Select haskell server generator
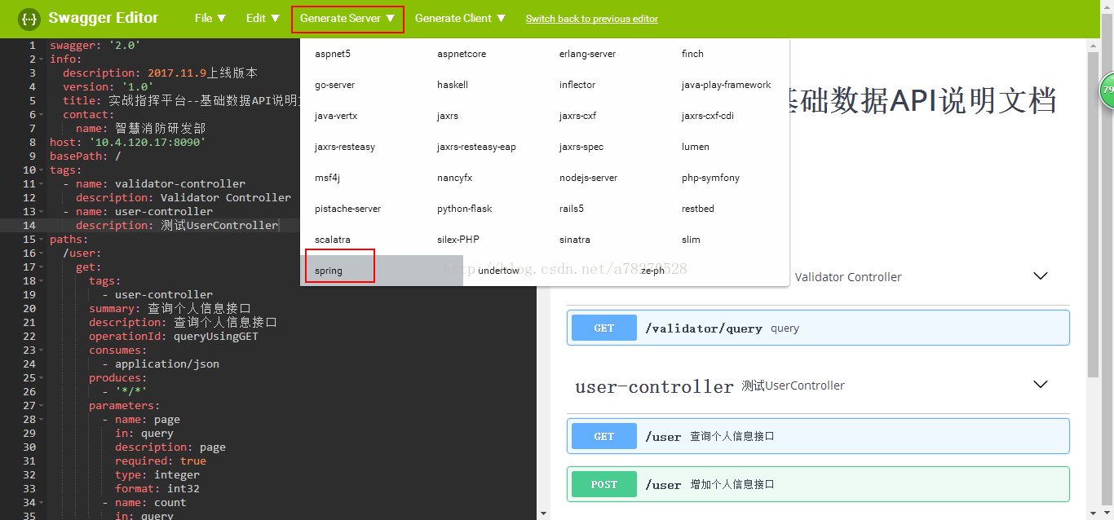The height and width of the screenshot is (520, 1114). click(x=453, y=85)
